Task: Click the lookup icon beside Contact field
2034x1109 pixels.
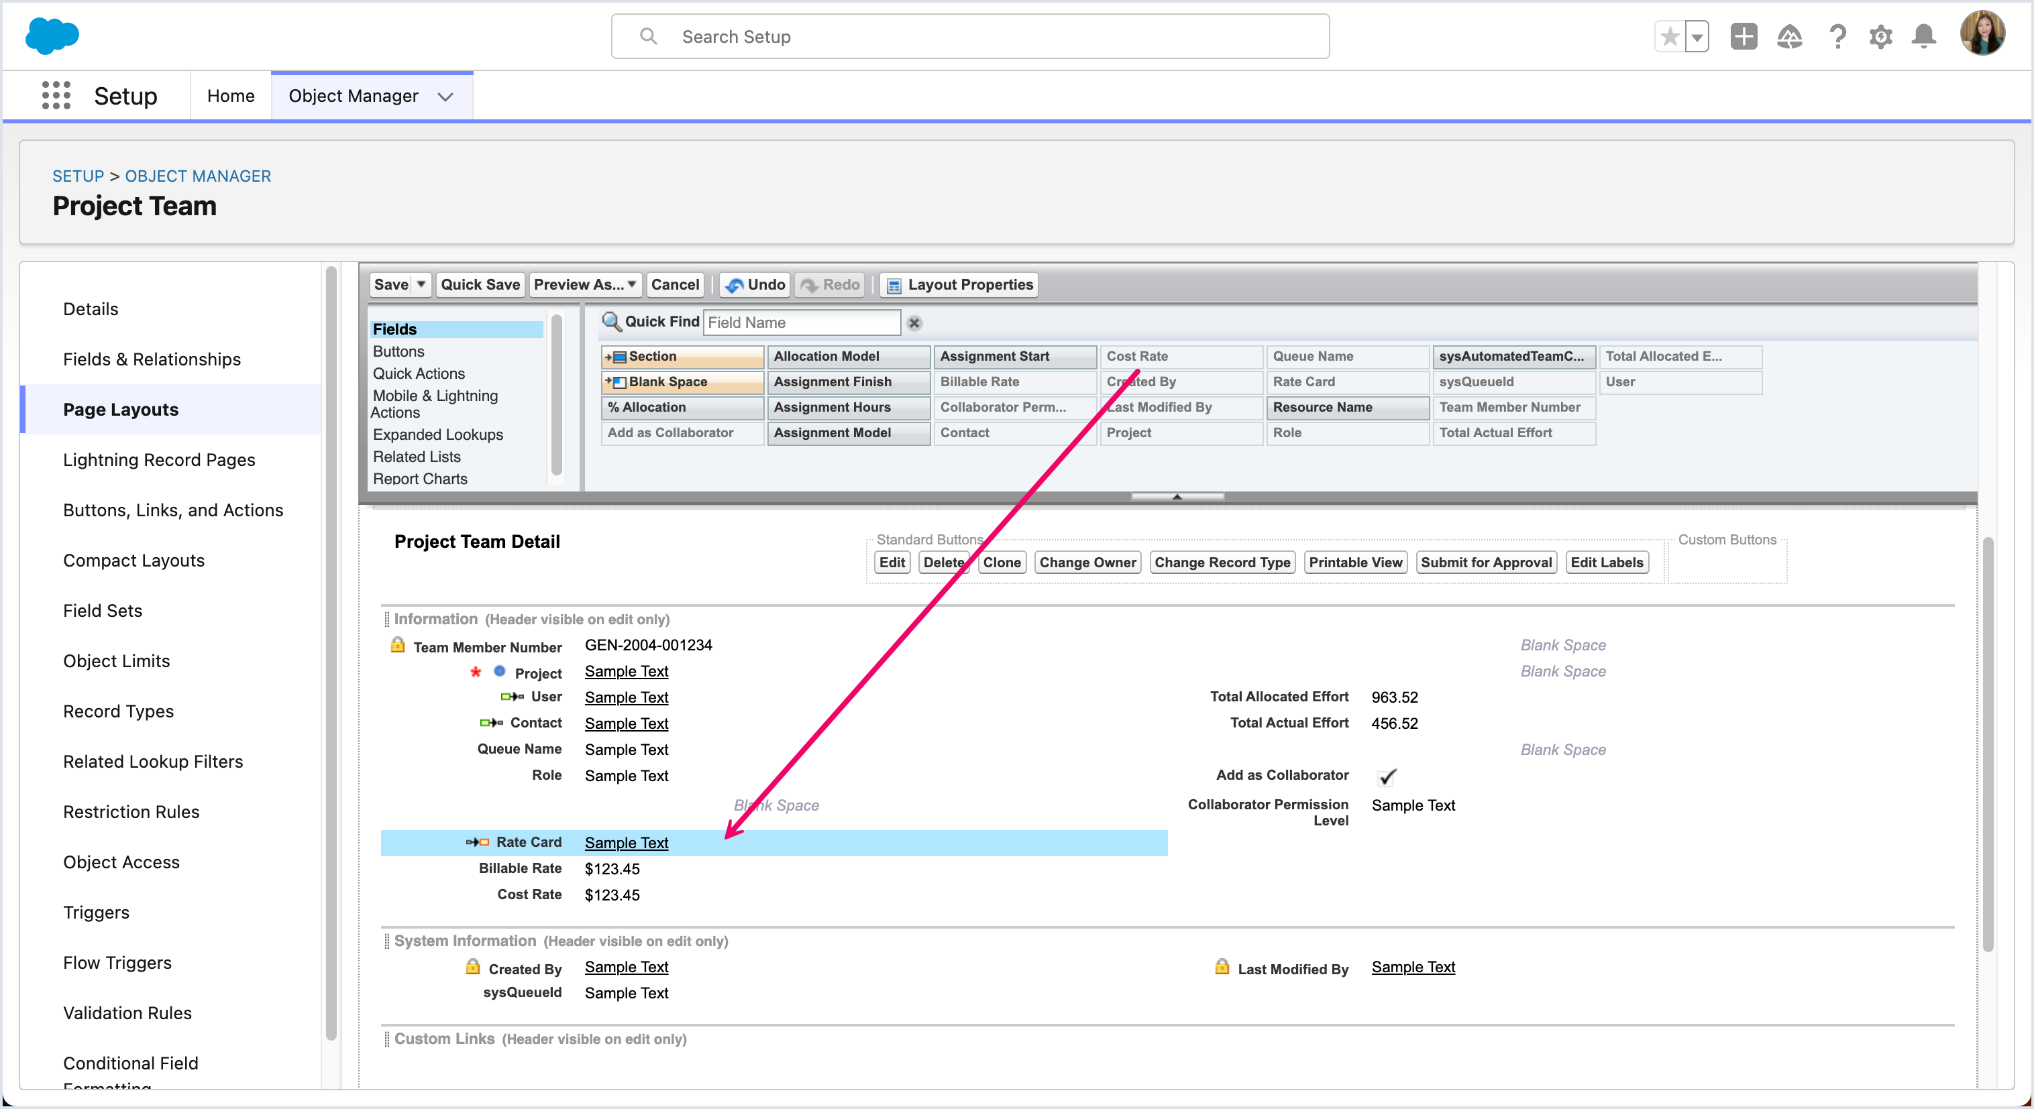Action: point(491,722)
